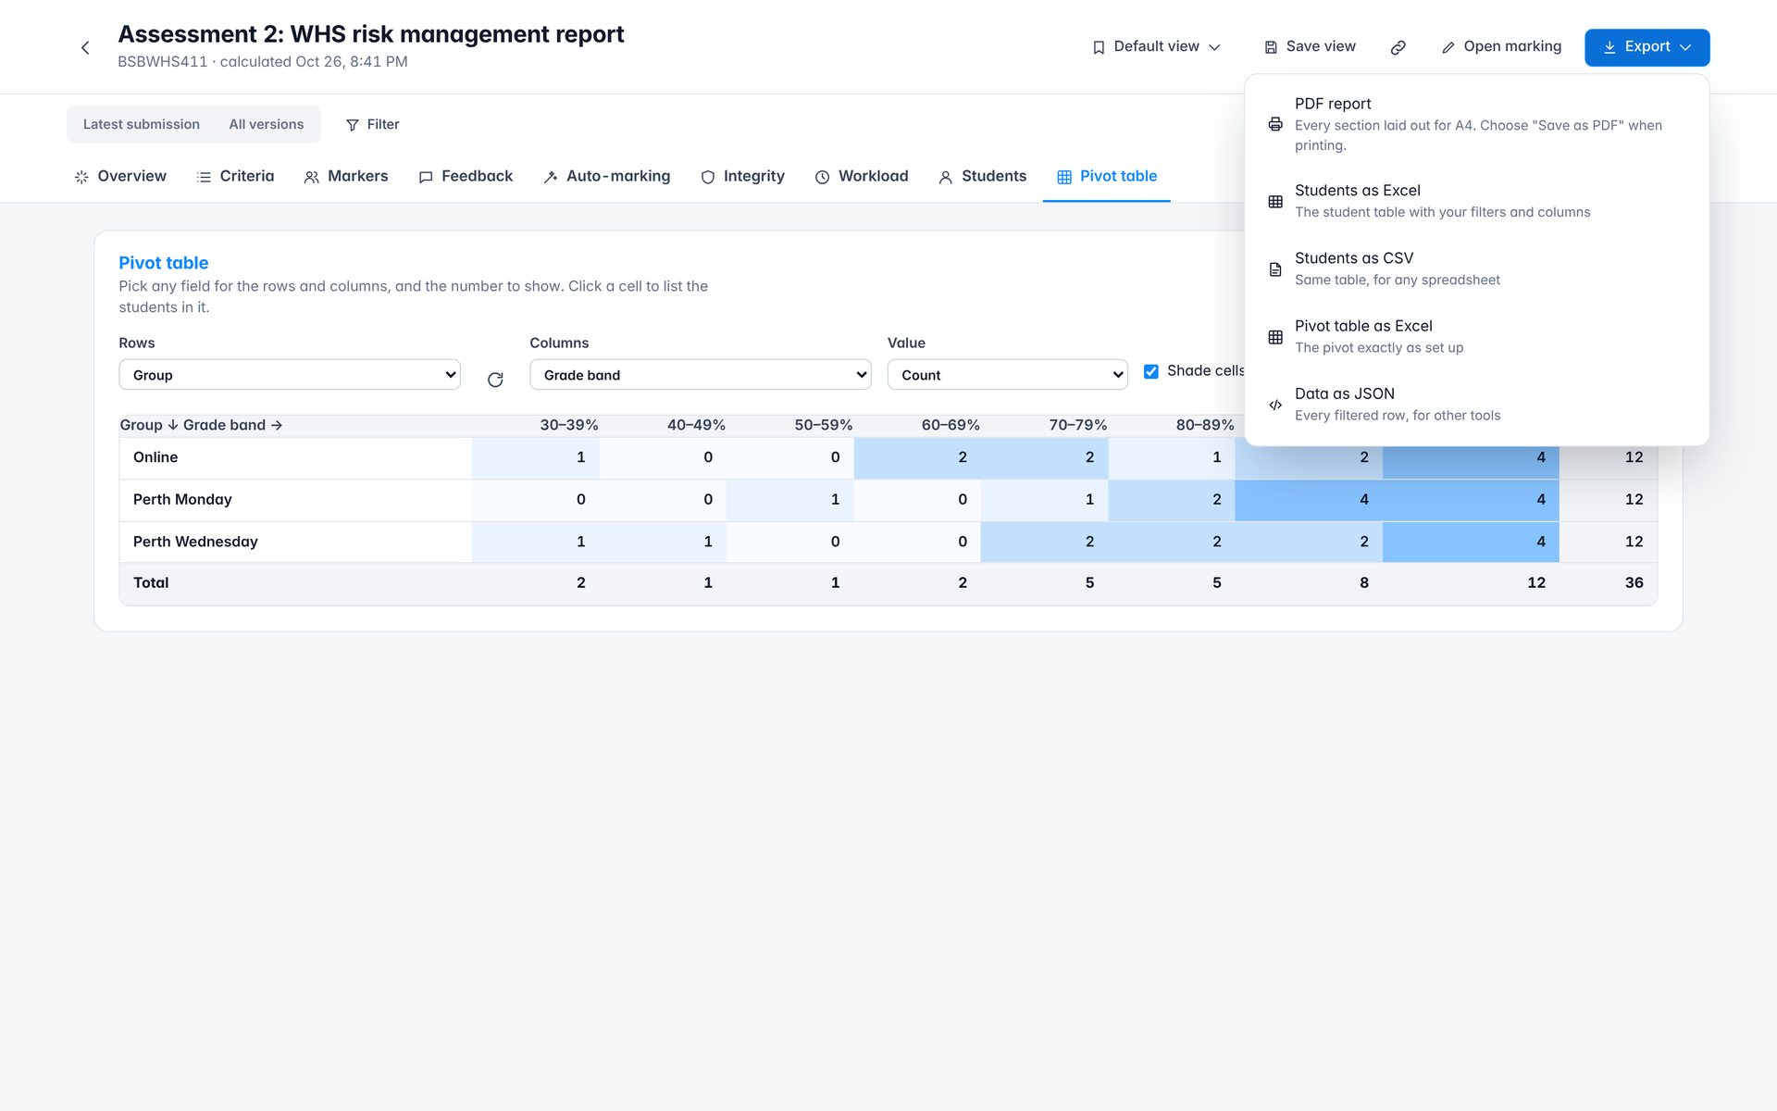This screenshot has height=1111, width=1777.
Task: Click the back arrow icon
Action: [x=85, y=47]
